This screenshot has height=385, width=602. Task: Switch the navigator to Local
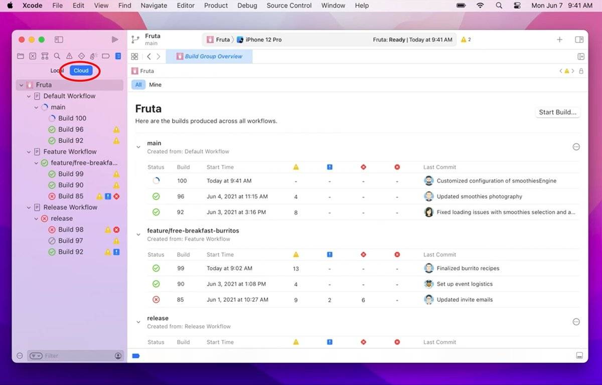pyautogui.click(x=57, y=71)
